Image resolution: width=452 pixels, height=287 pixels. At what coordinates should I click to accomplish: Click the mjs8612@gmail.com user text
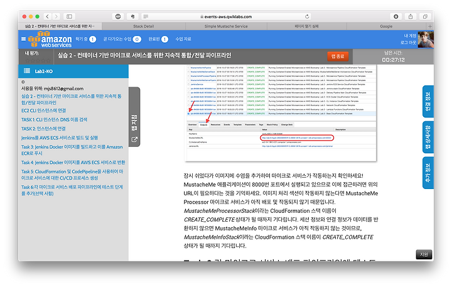63,89
